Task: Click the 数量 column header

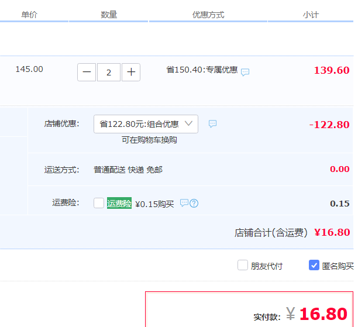Action: (109, 15)
